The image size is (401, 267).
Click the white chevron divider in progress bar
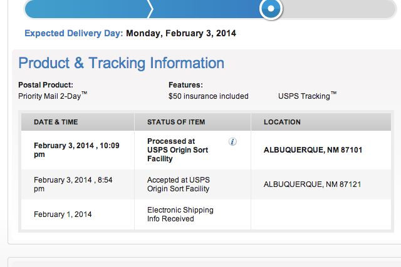pos(150,9)
